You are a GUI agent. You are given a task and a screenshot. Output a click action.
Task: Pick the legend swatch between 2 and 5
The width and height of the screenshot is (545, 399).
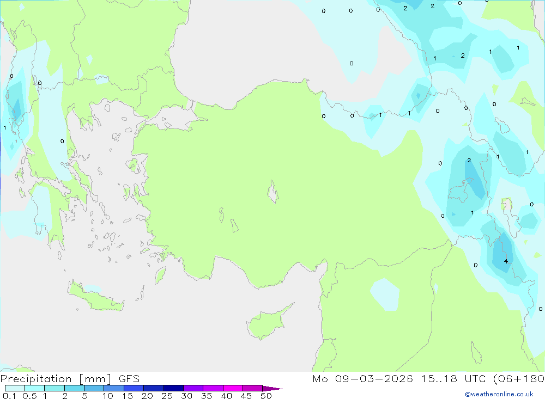click(74, 388)
